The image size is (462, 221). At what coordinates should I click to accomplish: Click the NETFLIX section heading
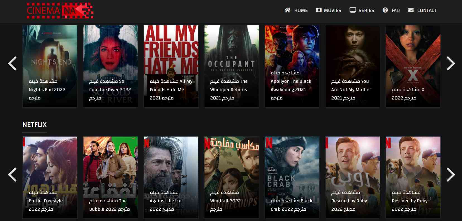[35, 125]
